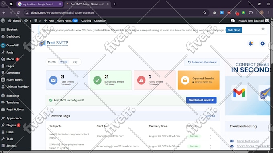Bookmark this page with the star
Screen dimensions: 273x153
click(x=205, y=13)
